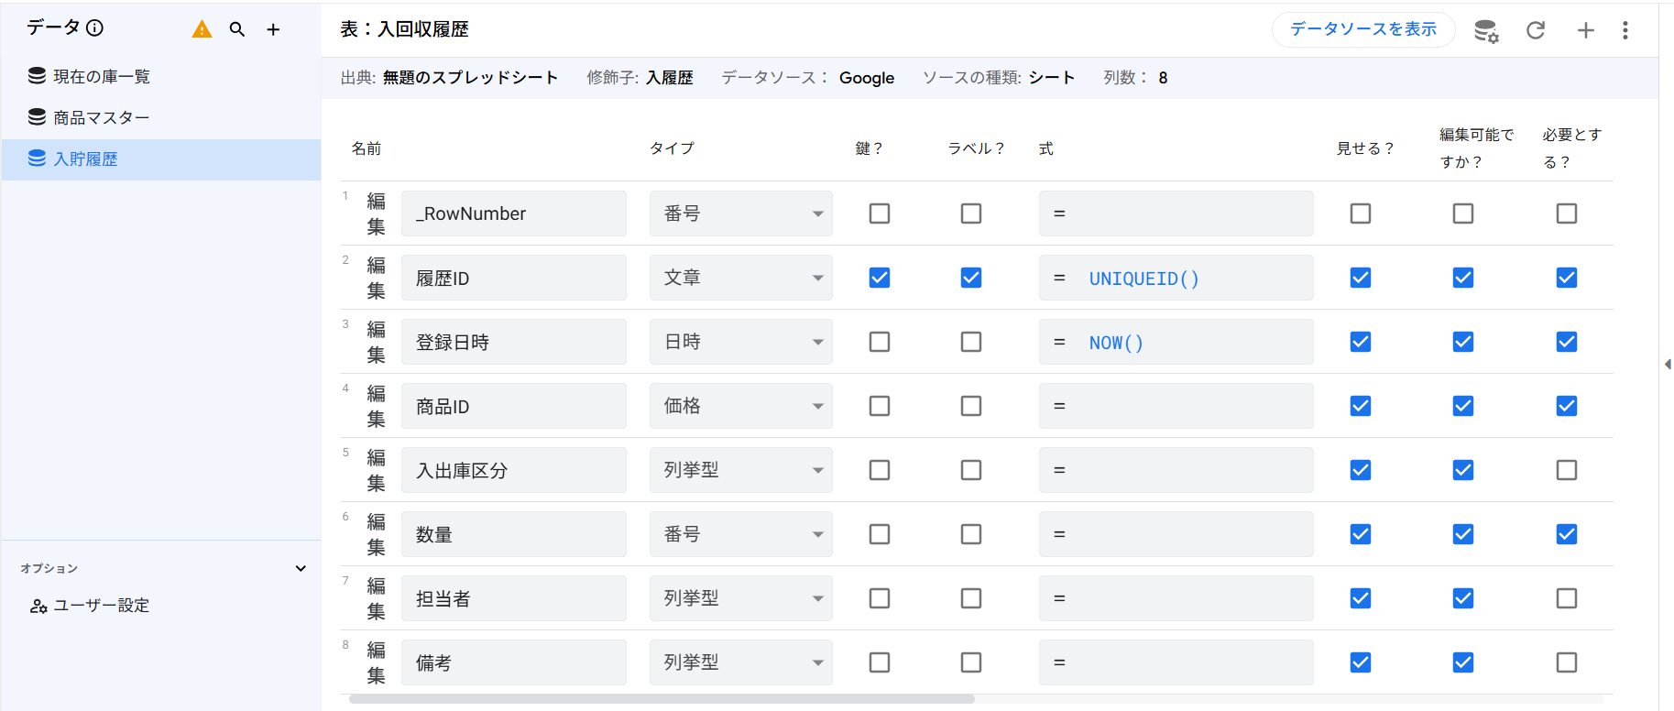Open the three-dot more options menu
Viewport: 1674px width, 711px height.
tap(1625, 30)
